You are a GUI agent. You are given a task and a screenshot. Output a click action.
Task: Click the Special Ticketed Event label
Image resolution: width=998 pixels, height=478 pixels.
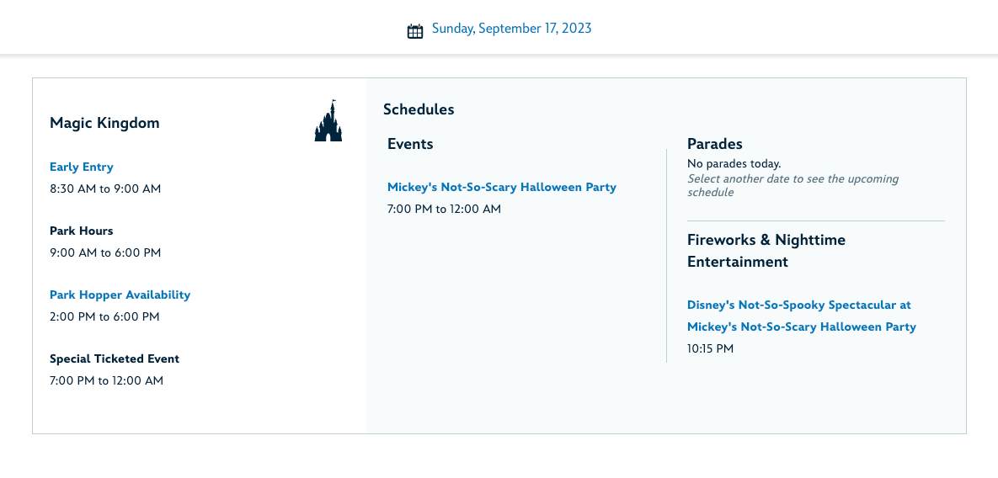(115, 358)
